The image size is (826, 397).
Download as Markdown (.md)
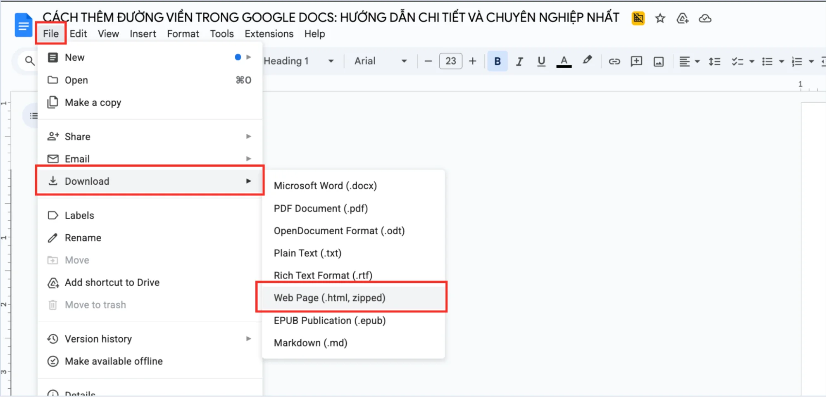tap(353, 343)
